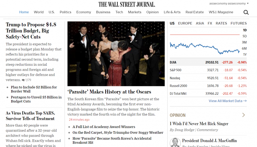This screenshot has height=147, width=257.
Task: Open President Donald J. MacGuffin article
Action: tap(210, 141)
